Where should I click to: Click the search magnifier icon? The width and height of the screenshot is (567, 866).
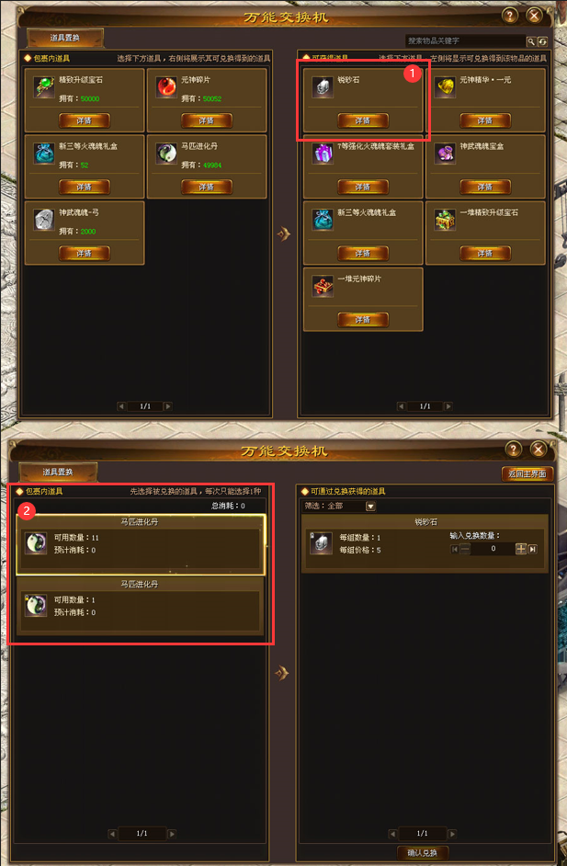coord(530,41)
